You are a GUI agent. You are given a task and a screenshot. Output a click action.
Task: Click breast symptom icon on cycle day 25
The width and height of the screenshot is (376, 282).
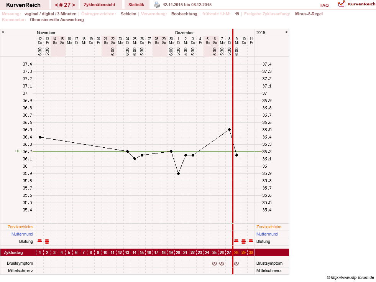coord(214,263)
